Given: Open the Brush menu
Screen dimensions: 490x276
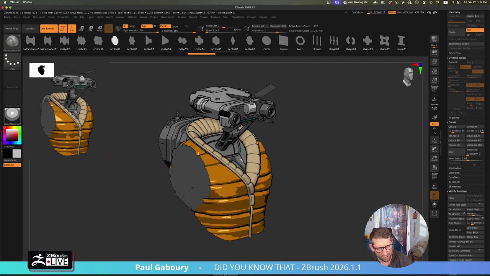Looking at the screenshot, I should 17,17.
